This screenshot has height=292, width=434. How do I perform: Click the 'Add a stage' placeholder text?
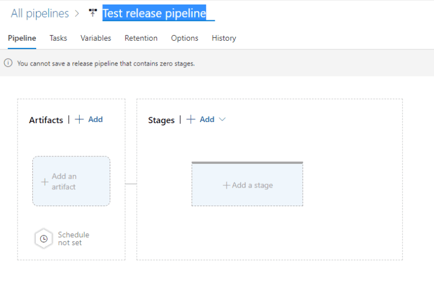tap(253, 185)
